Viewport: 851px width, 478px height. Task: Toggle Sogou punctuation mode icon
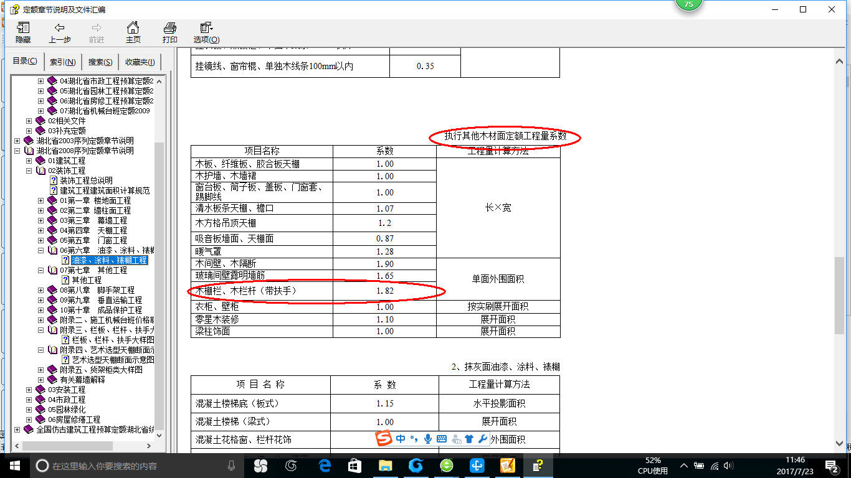coord(414,439)
